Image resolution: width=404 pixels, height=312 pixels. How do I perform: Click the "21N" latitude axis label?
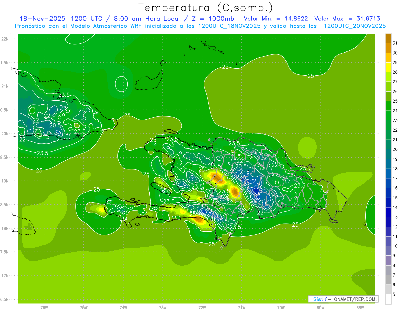pyautogui.click(x=5, y=86)
